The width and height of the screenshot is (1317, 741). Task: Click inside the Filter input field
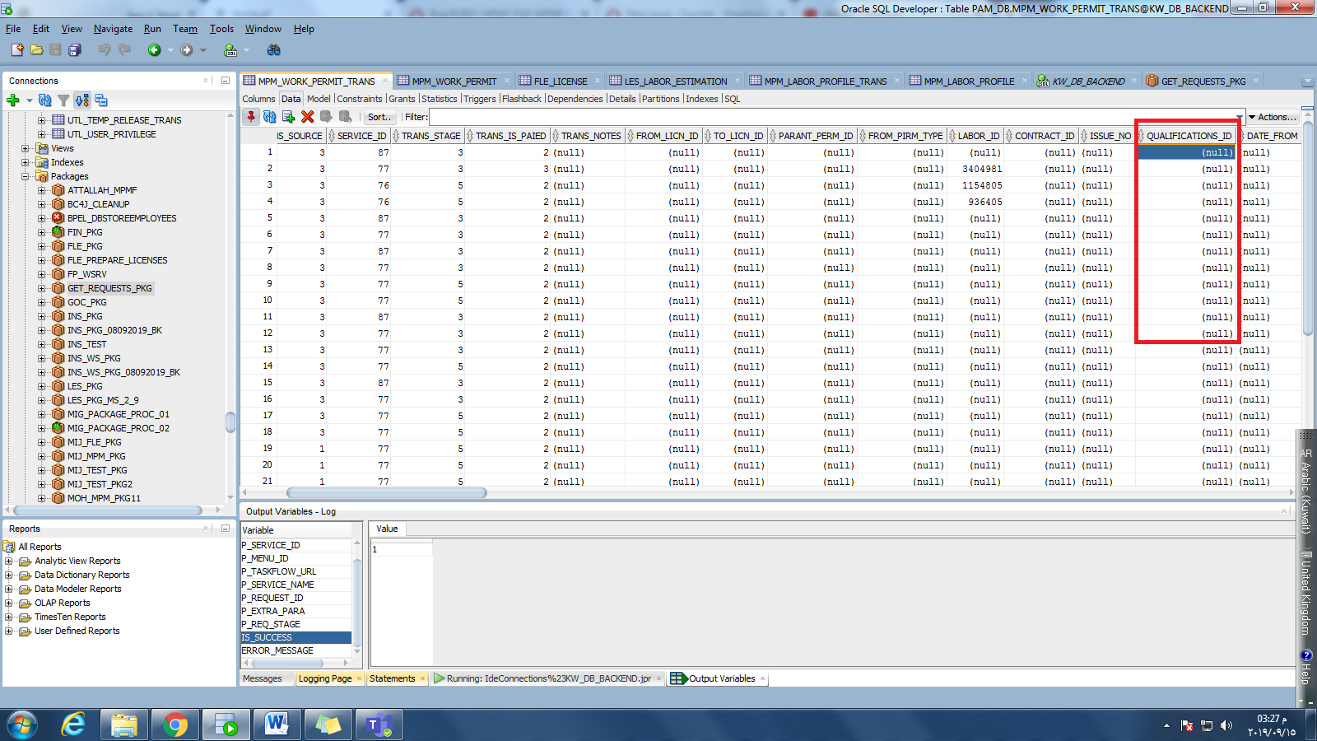click(x=831, y=117)
